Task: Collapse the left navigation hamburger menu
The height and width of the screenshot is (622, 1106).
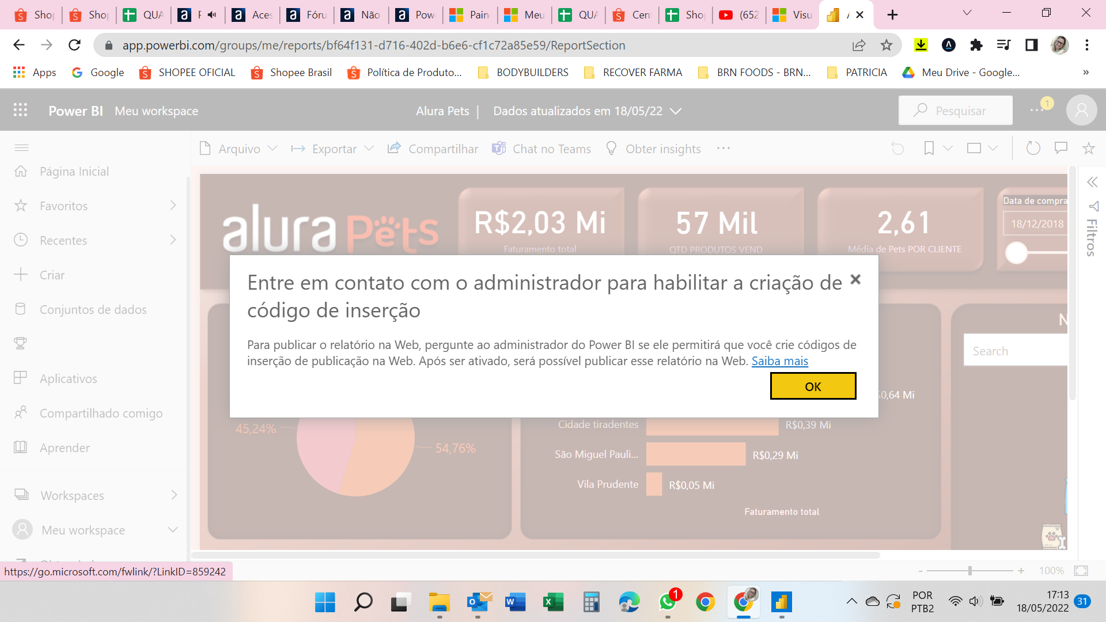Action: (21, 148)
